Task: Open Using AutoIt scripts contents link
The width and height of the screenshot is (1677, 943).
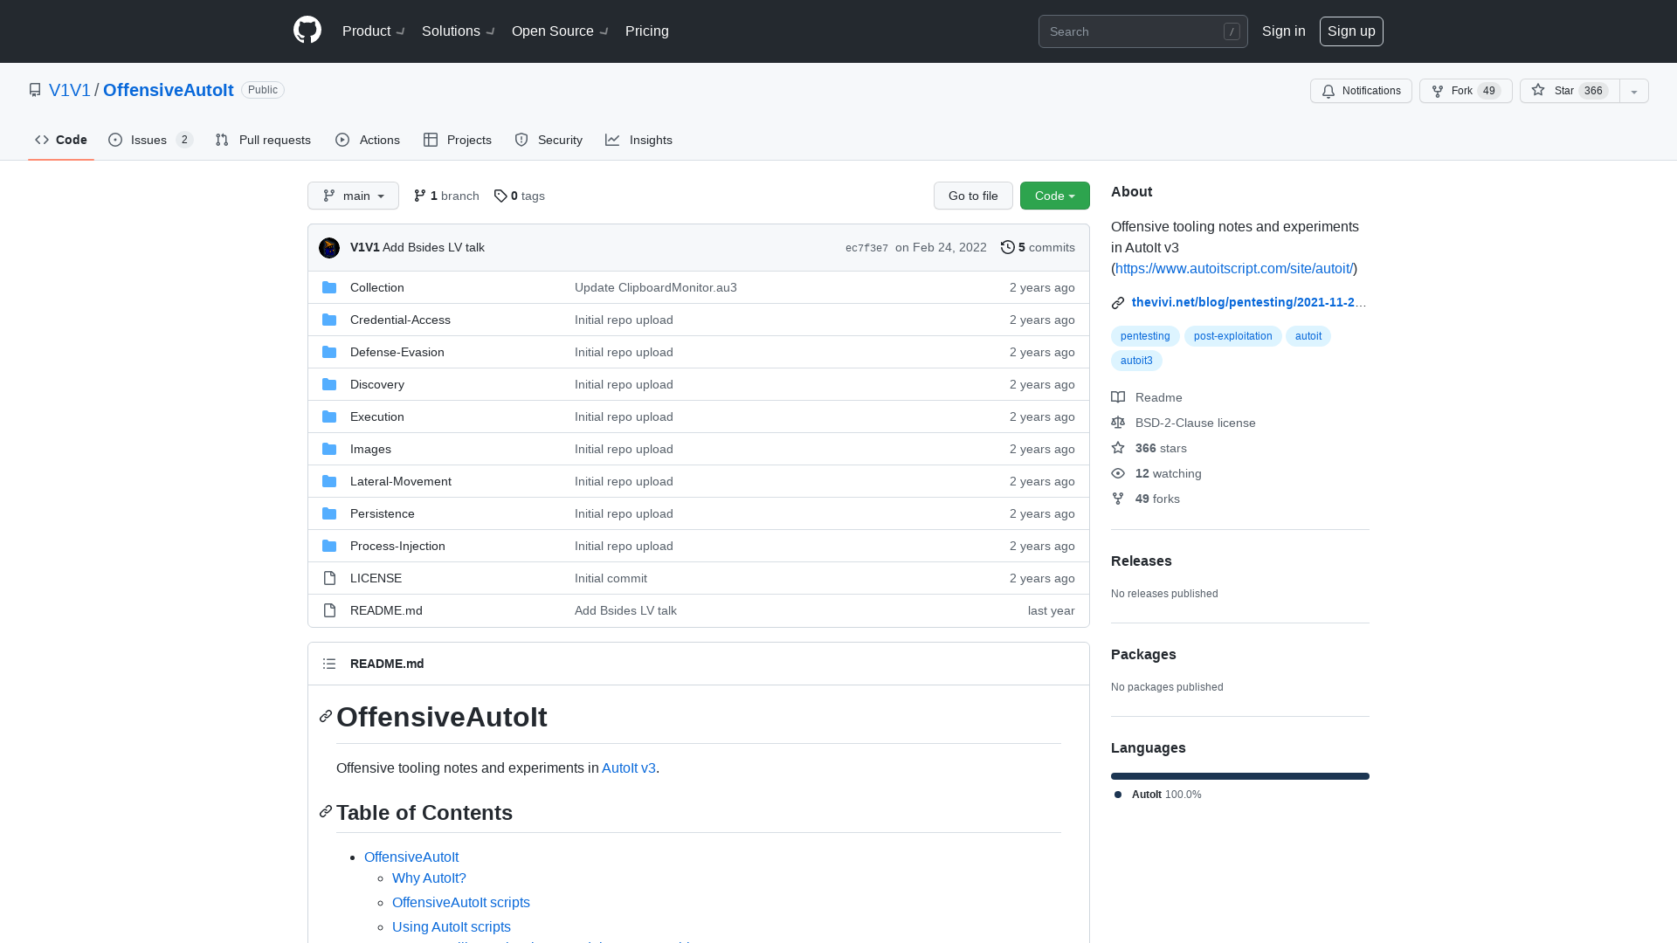Action: pos(452,927)
